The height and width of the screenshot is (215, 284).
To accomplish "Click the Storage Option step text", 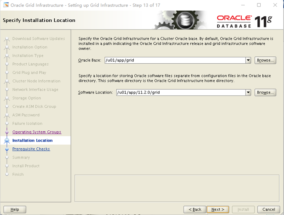I will 27,98.
